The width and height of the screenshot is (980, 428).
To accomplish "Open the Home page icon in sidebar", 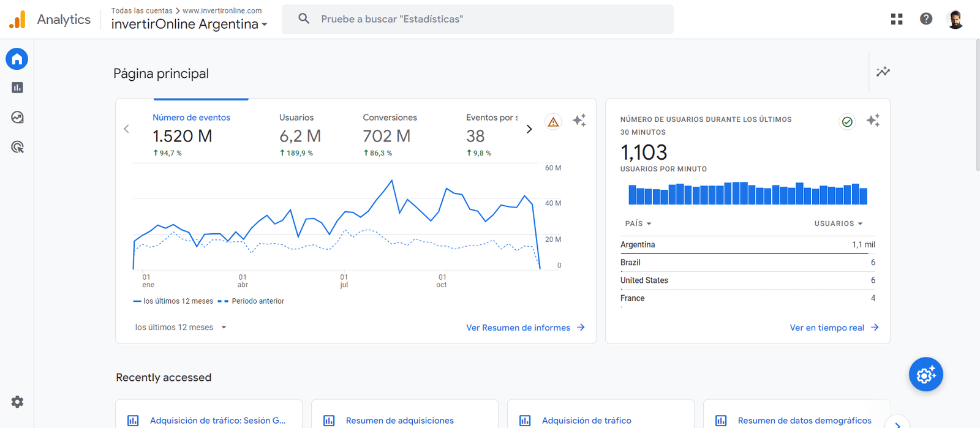I will (x=17, y=59).
